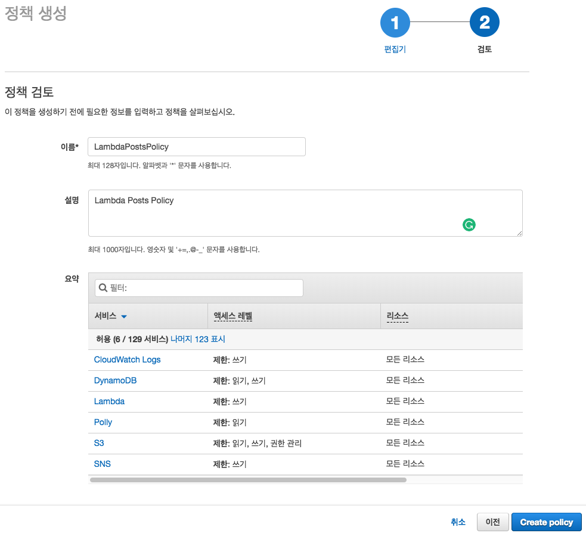Show remaining services via 나머지 123 표시
Viewport: 586px width, 536px height.
click(x=198, y=339)
